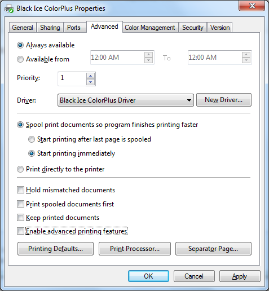Open Printing Defaults... dialog

click(55, 249)
